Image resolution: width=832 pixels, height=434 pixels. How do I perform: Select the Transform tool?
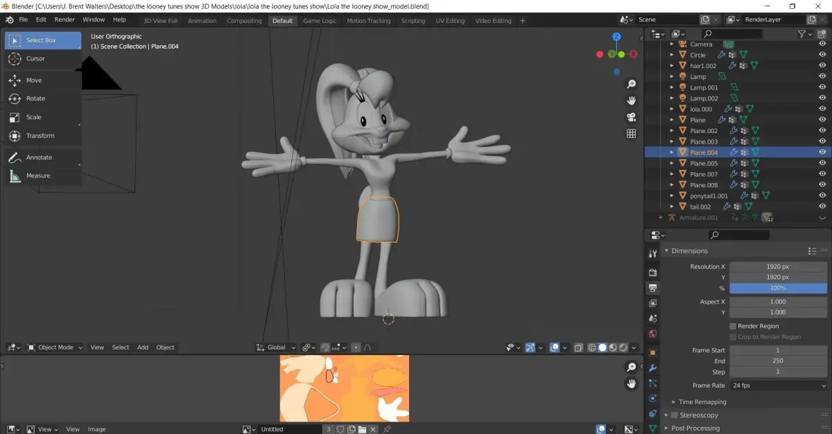43,136
